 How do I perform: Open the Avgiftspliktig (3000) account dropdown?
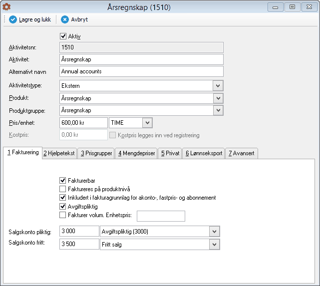click(x=214, y=232)
